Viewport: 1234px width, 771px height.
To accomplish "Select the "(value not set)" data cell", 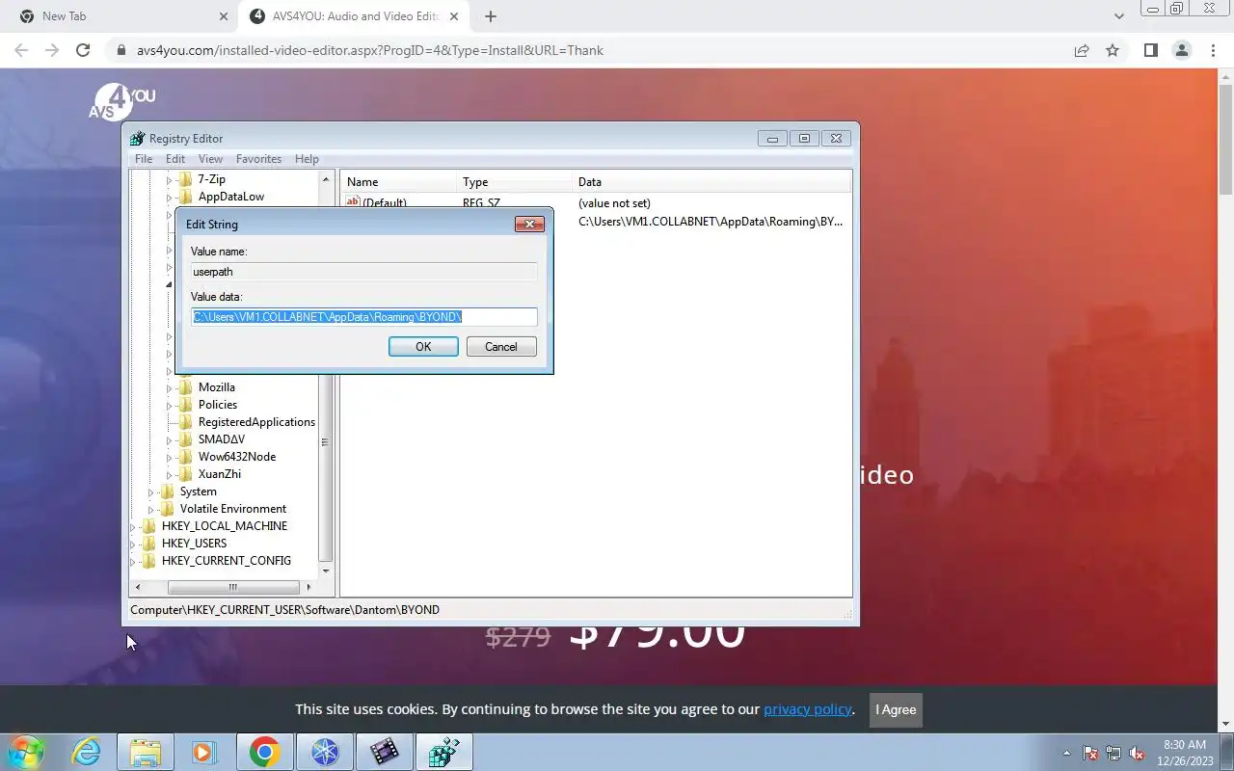I will point(614,203).
